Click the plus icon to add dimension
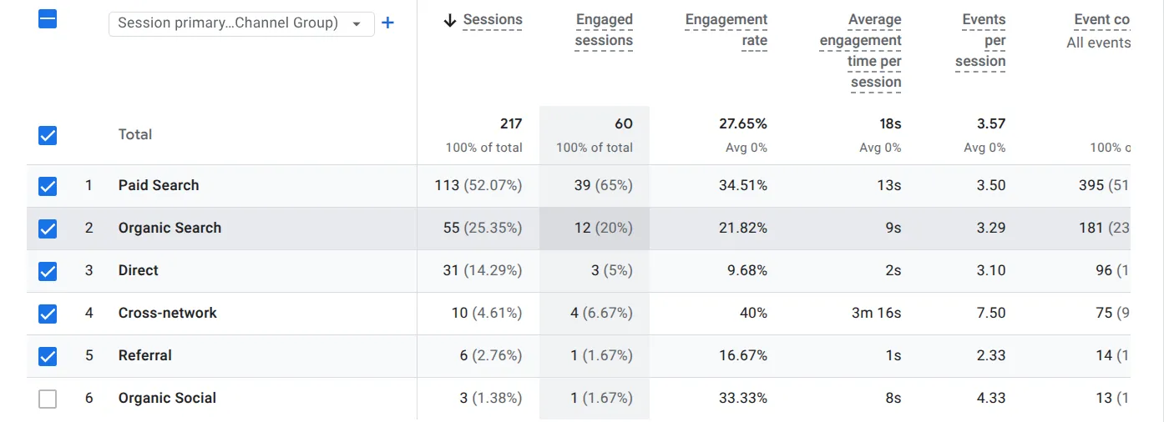Image resolution: width=1164 pixels, height=422 pixels. (387, 23)
